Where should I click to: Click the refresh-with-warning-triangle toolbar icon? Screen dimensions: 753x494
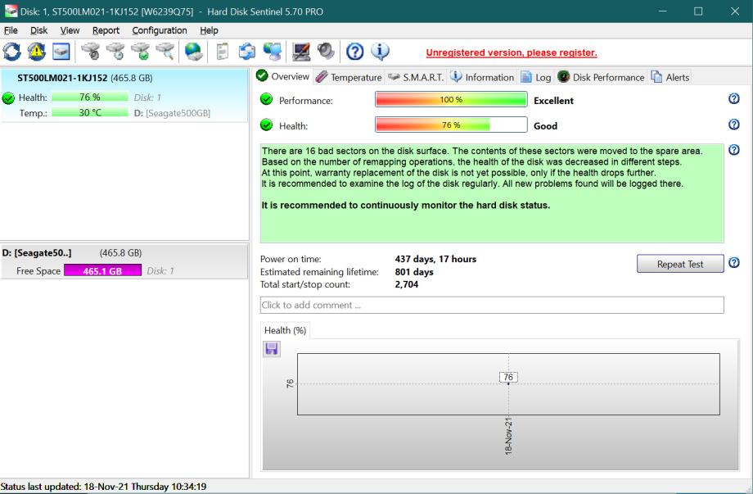(x=37, y=52)
